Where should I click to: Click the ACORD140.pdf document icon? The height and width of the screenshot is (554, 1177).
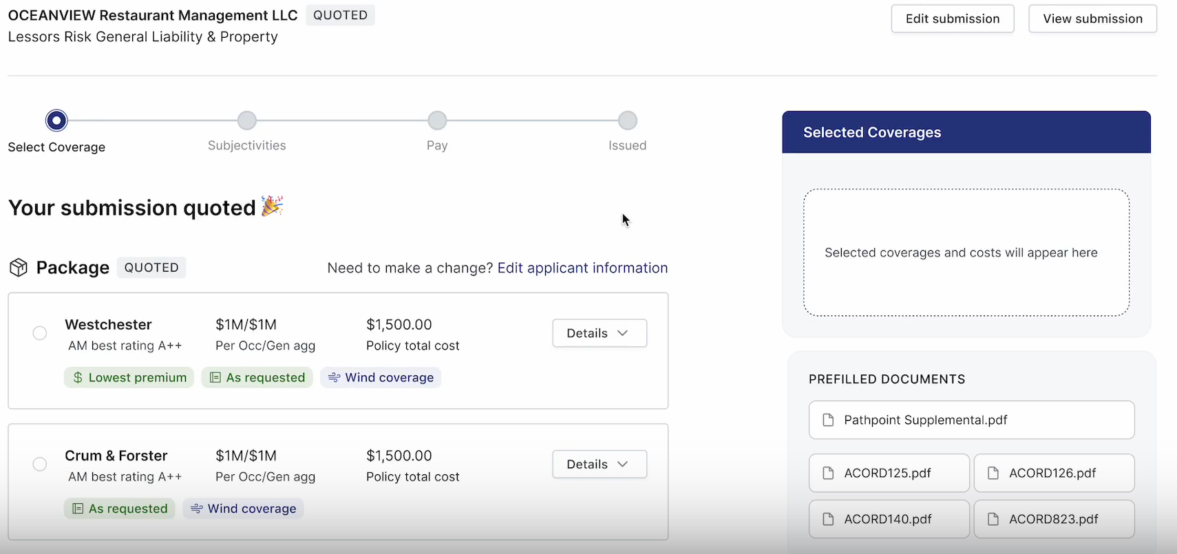pos(828,520)
